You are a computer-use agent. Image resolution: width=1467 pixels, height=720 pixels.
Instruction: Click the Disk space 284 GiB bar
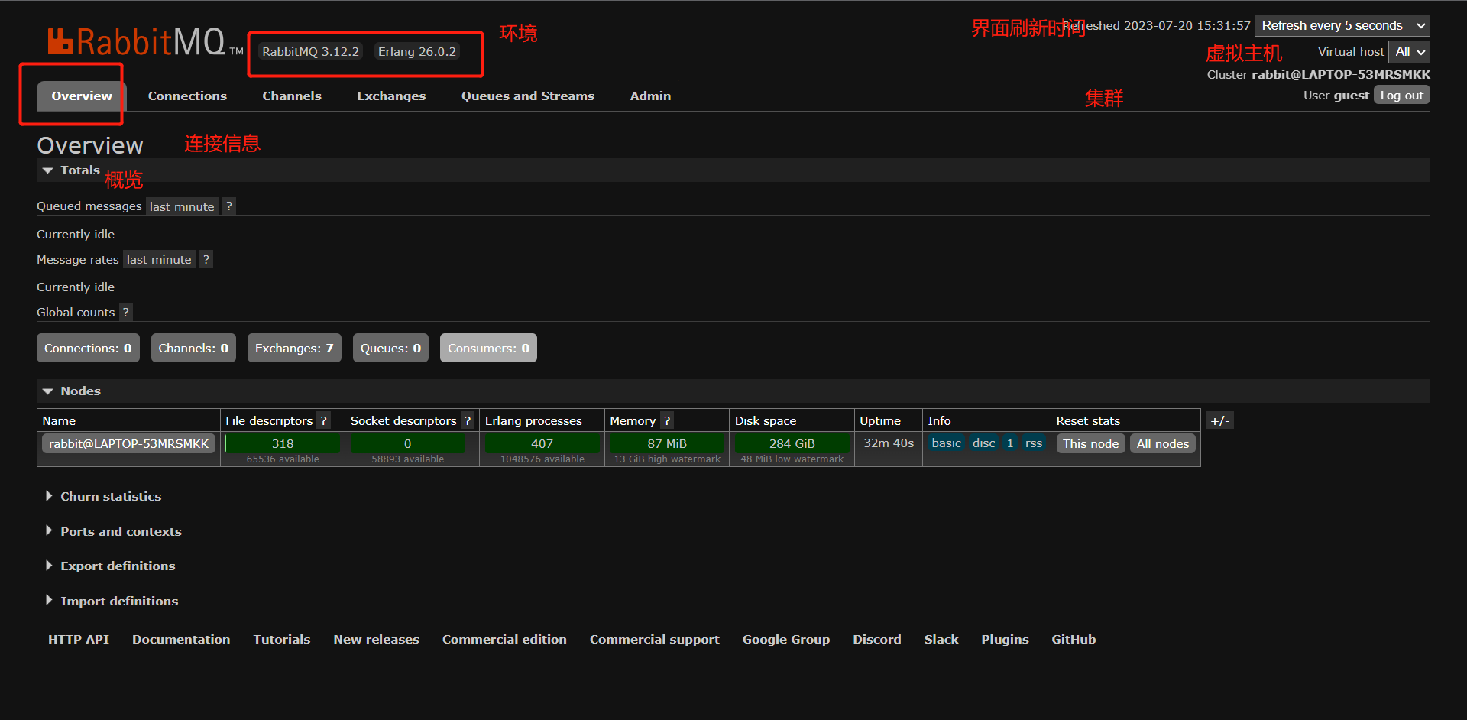[792, 443]
